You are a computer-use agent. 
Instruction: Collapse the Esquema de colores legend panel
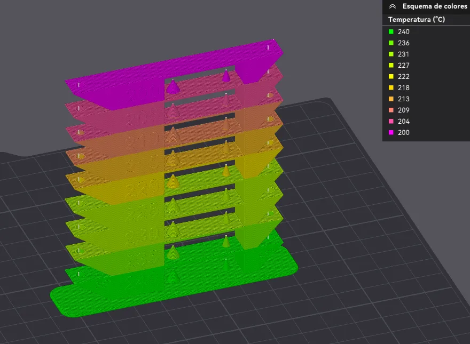point(394,6)
